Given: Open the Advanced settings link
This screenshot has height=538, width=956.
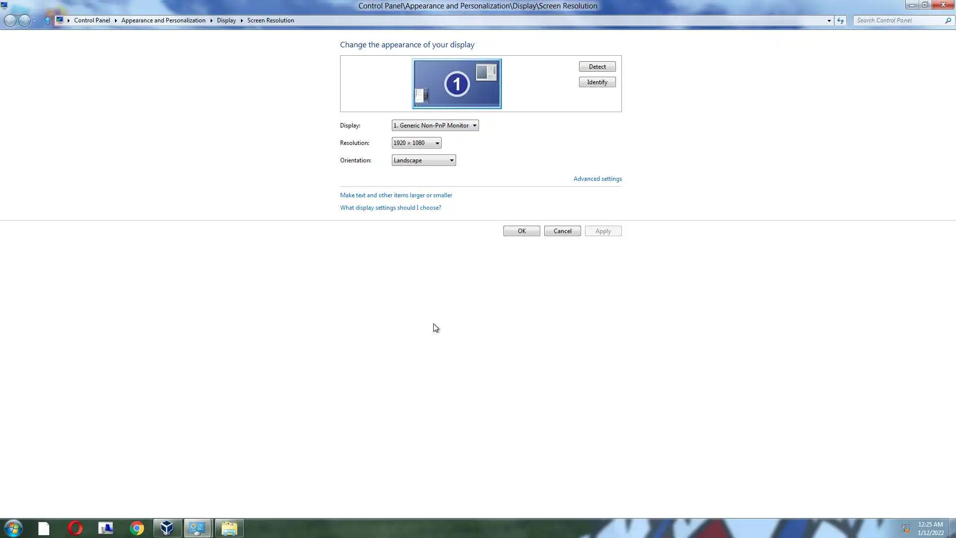Looking at the screenshot, I should click(597, 179).
